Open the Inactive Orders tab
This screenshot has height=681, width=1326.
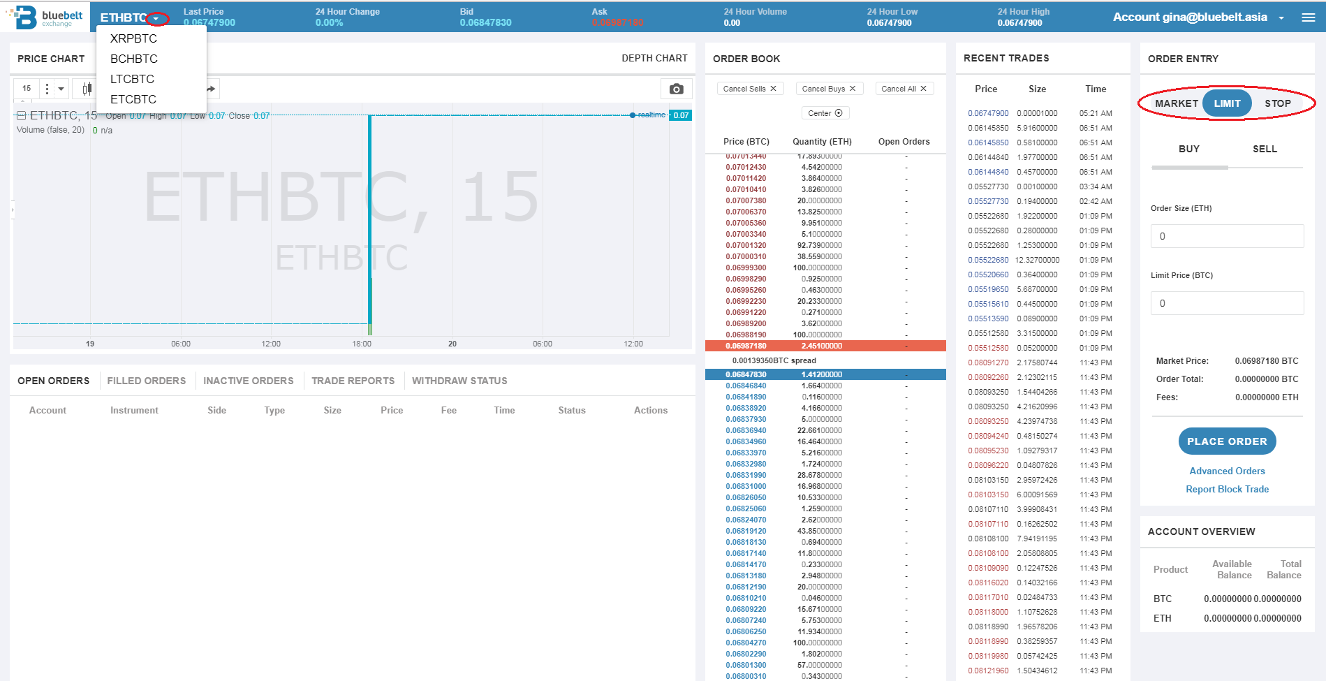(249, 381)
